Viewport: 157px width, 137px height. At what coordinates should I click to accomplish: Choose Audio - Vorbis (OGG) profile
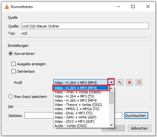tap(81, 126)
